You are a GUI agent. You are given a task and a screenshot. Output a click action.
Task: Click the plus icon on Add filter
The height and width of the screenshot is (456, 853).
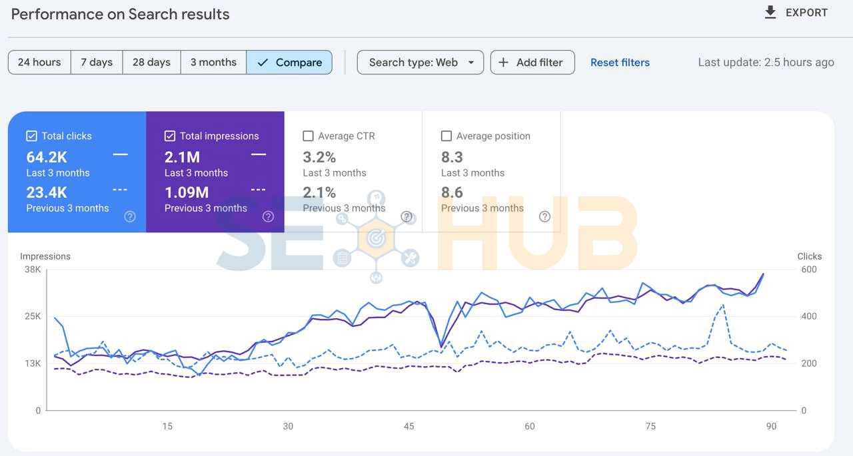click(x=504, y=63)
